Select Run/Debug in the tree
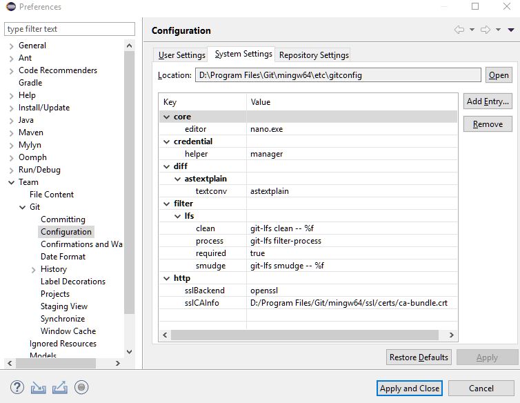The width and height of the screenshot is (520, 403). [x=39, y=170]
